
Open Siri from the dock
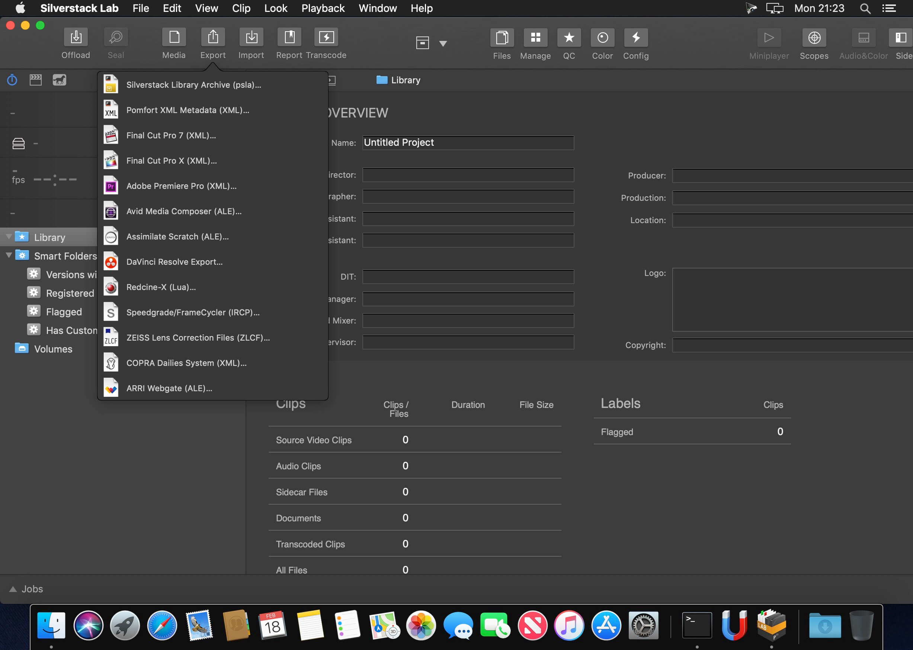[x=88, y=625]
